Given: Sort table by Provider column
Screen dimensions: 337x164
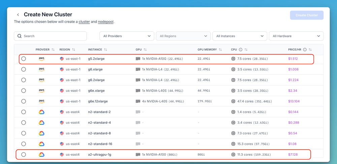Looking at the screenshot, I should tap(53, 50).
